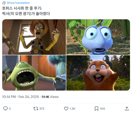Click the bookmark count 100
This screenshot has width=132, height=113.
[102, 109]
